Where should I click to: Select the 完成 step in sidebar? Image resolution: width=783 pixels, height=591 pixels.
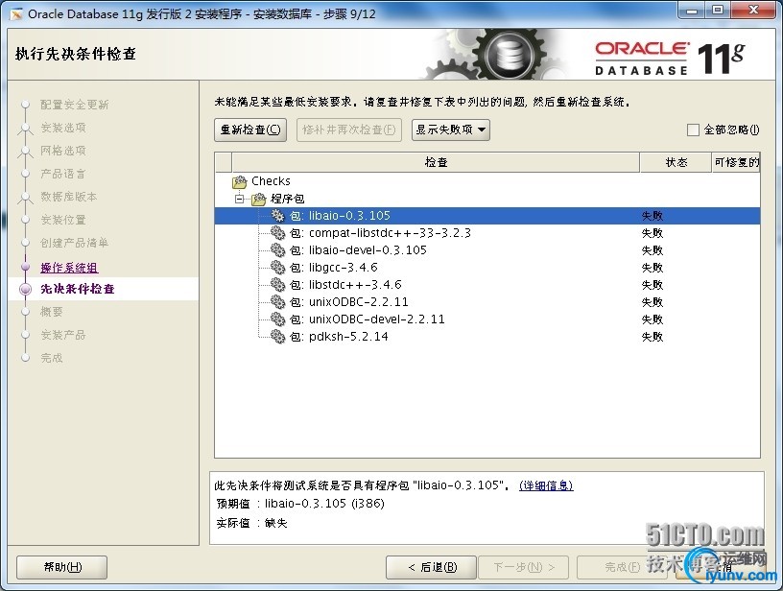tap(52, 358)
